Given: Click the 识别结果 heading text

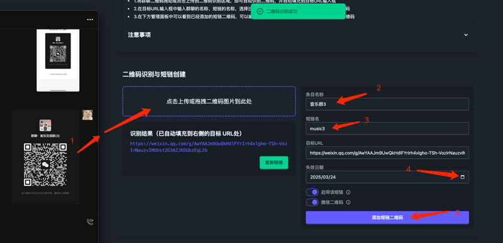Looking at the screenshot, I should 186,134.
